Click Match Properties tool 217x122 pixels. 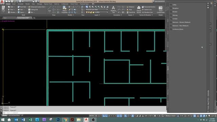click(64, 9)
